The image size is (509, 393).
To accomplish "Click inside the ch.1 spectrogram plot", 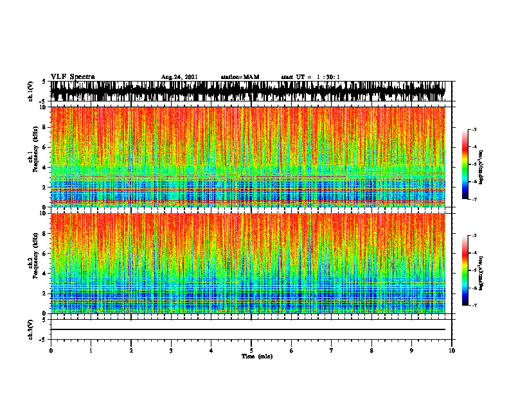I will click(247, 157).
